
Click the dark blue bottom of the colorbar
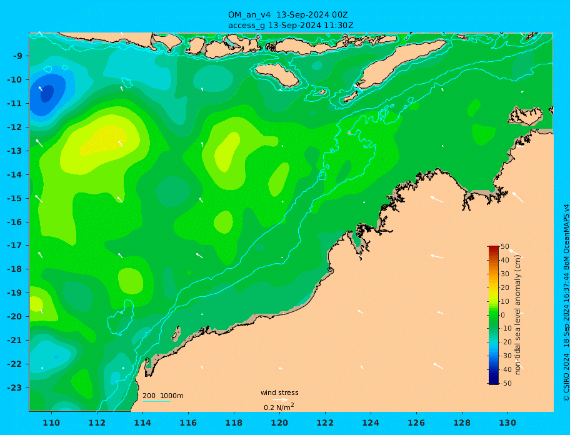click(x=494, y=381)
